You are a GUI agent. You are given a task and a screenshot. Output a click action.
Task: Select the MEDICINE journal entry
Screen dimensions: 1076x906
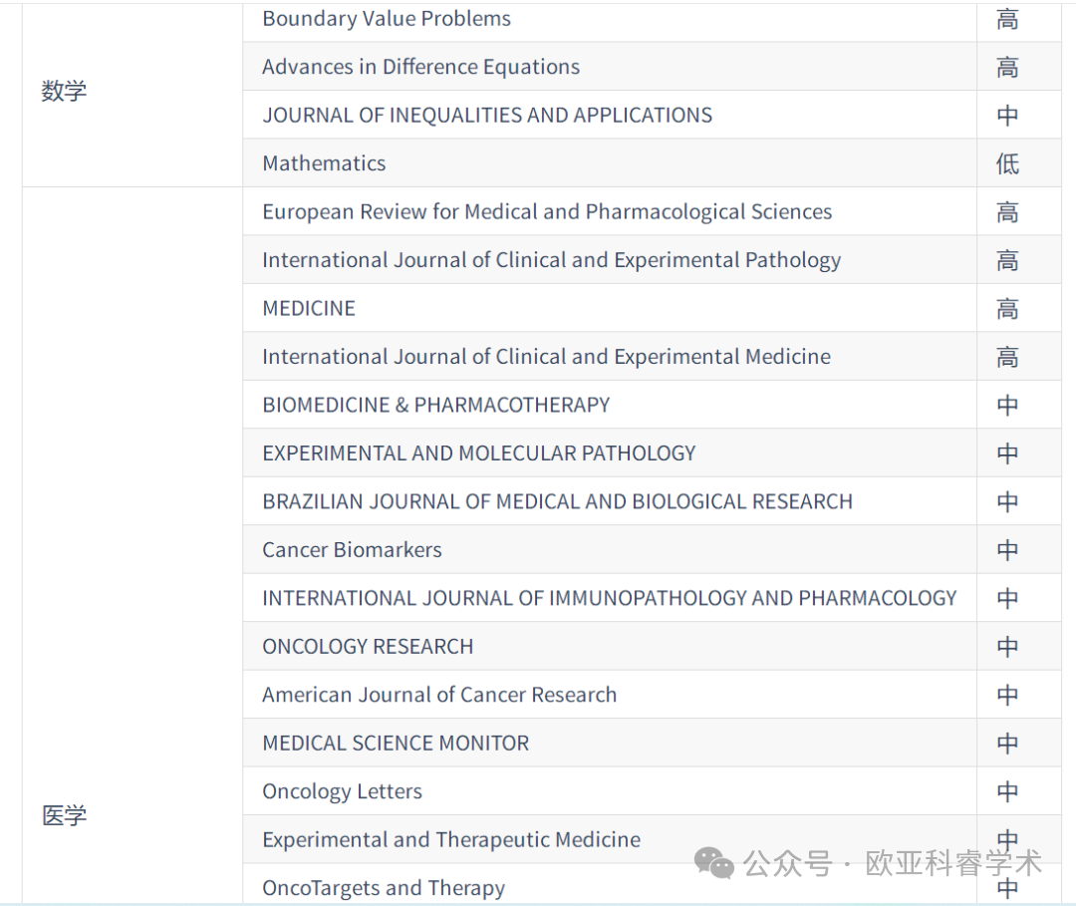click(309, 308)
